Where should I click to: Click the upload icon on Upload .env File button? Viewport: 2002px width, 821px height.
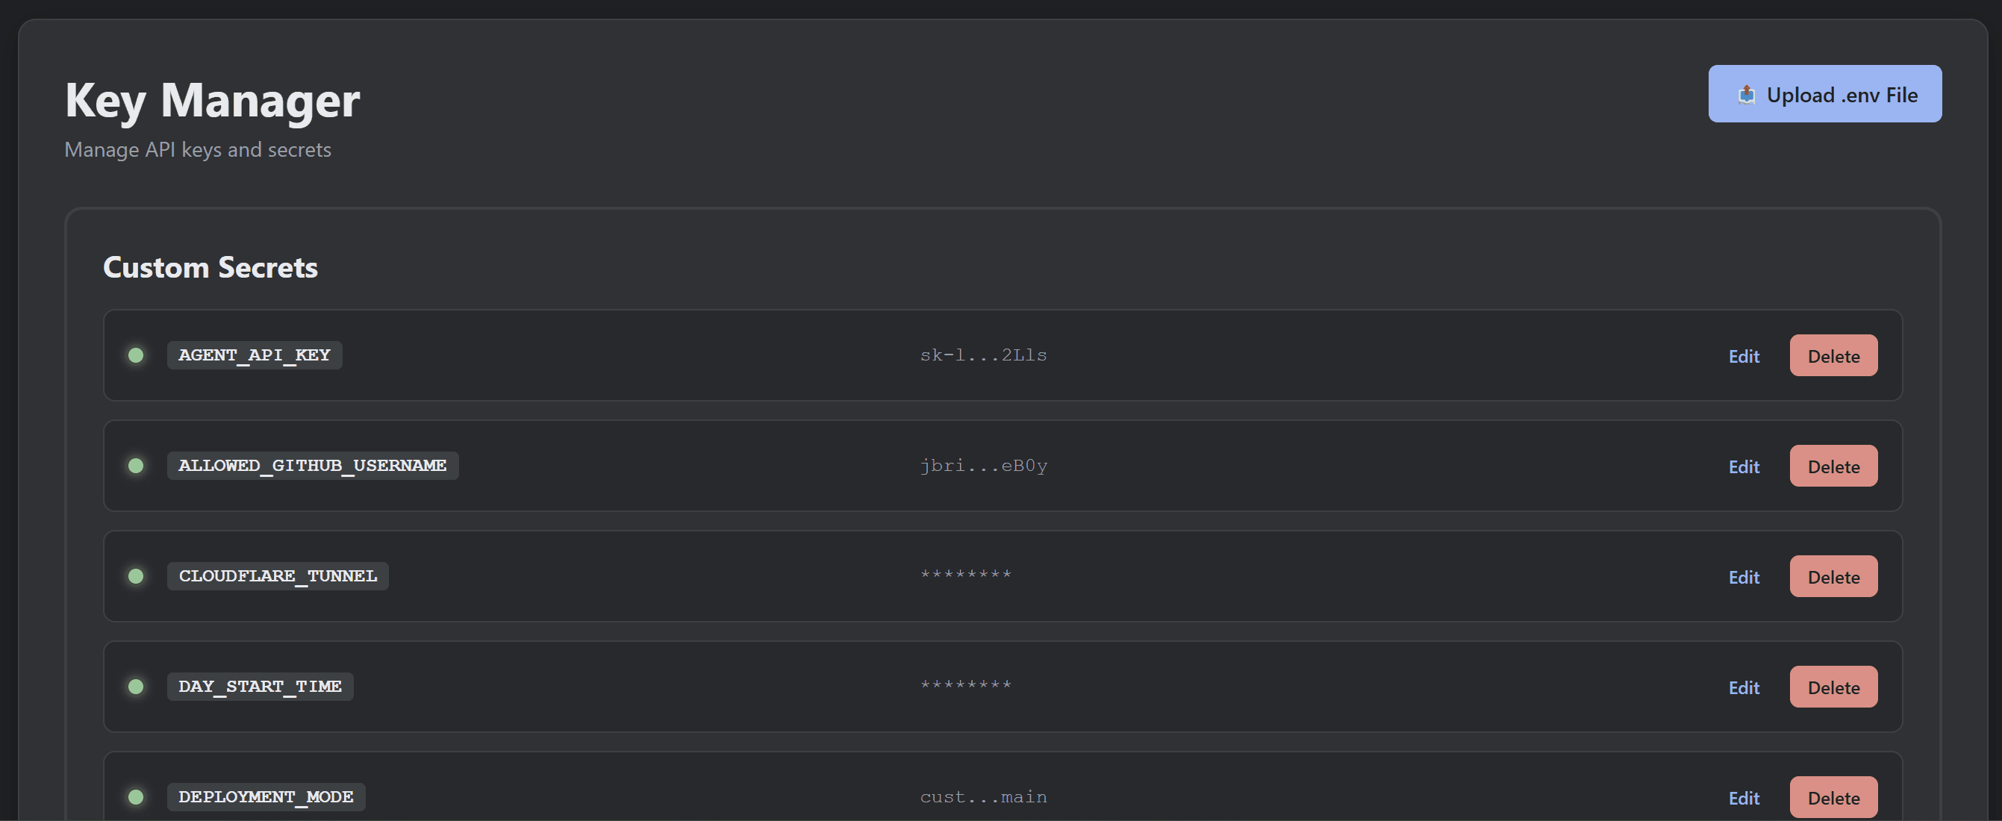(1747, 94)
